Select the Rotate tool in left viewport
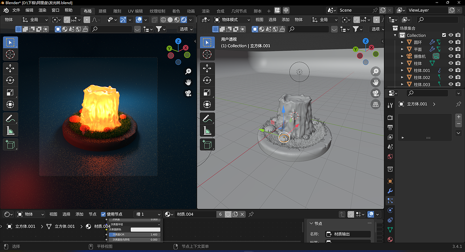465x252 pixels. point(10,80)
